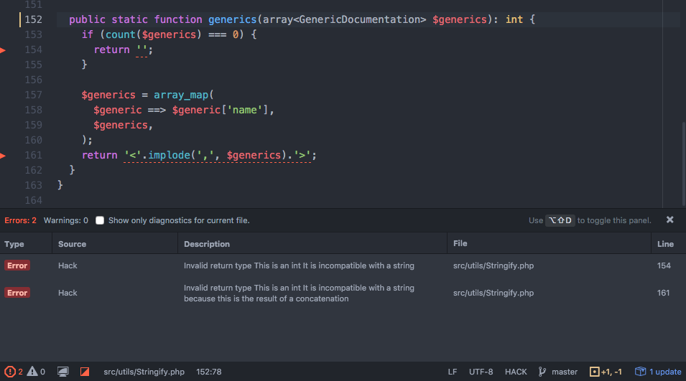Click file path src/utils/Stringify.php in status bar

144,372
